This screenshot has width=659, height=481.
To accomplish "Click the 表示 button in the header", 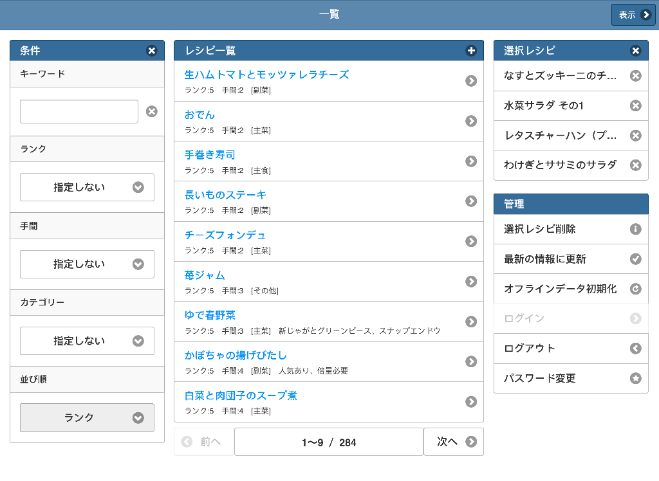I will point(633,15).
